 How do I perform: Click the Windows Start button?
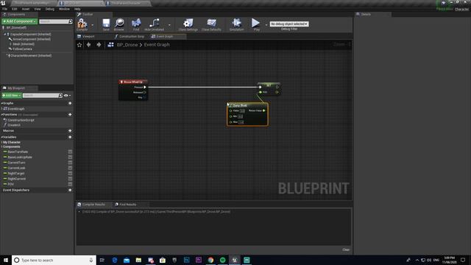pos(6,260)
